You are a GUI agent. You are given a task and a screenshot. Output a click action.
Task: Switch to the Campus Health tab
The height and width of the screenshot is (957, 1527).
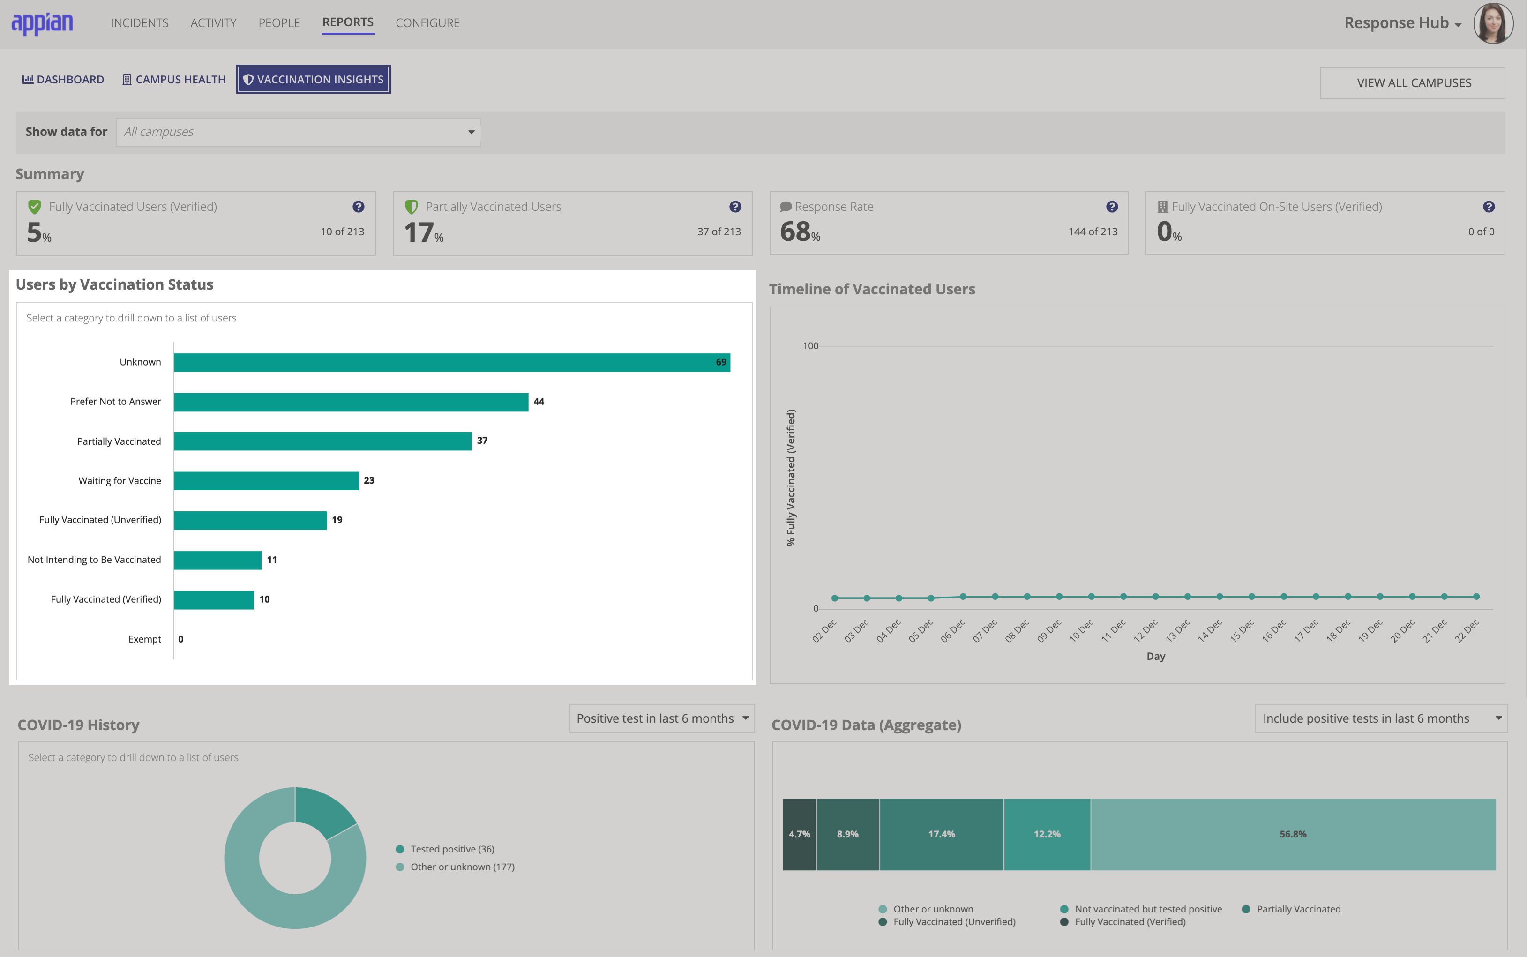coord(174,80)
